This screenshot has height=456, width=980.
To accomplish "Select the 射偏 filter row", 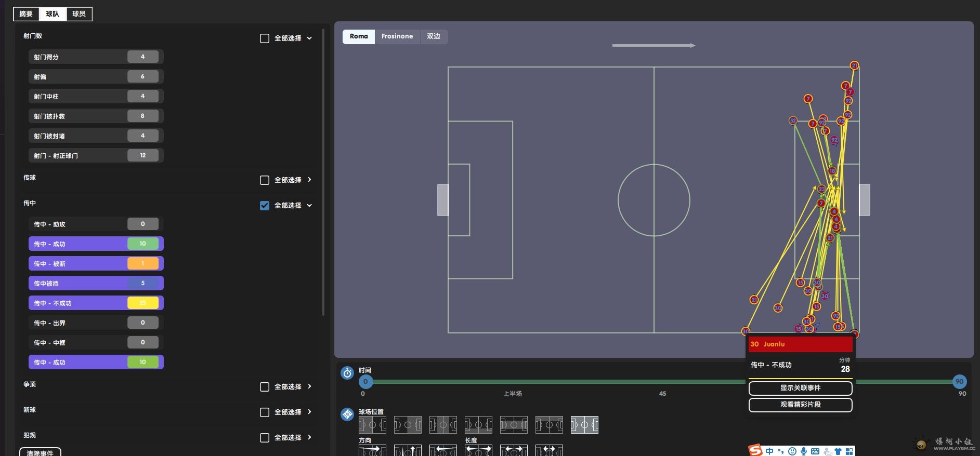I will (96, 77).
